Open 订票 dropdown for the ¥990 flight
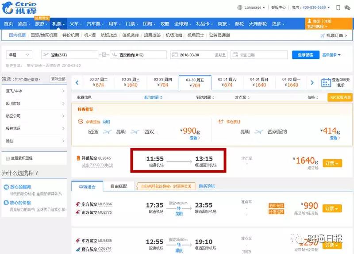This screenshot has height=254, width=354. [x=332, y=208]
